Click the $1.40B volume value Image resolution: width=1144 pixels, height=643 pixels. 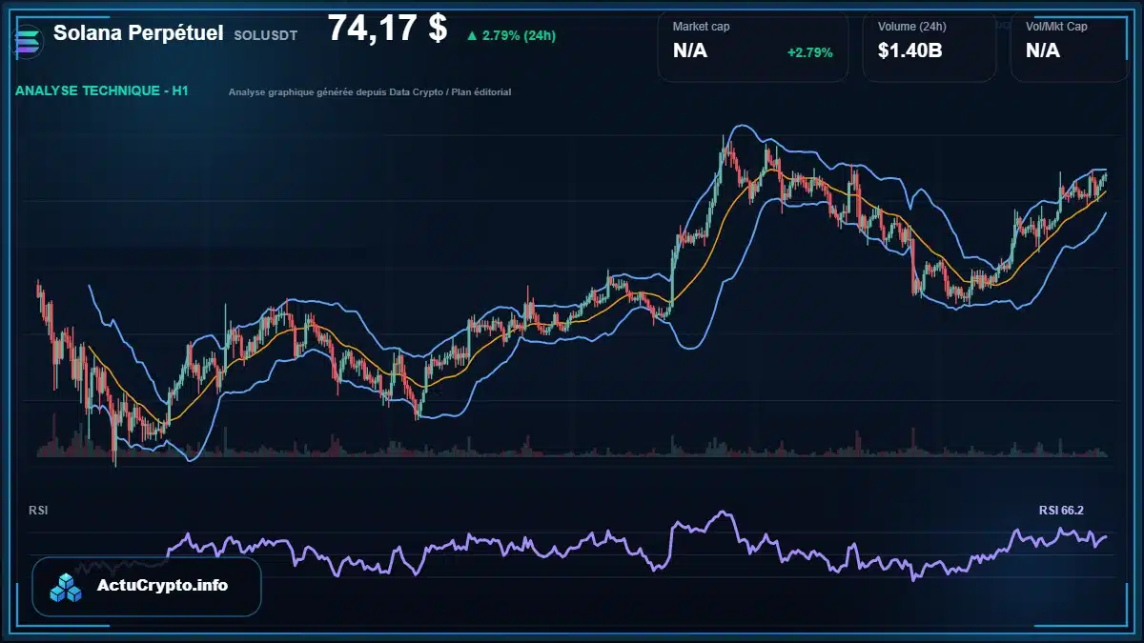(910, 51)
